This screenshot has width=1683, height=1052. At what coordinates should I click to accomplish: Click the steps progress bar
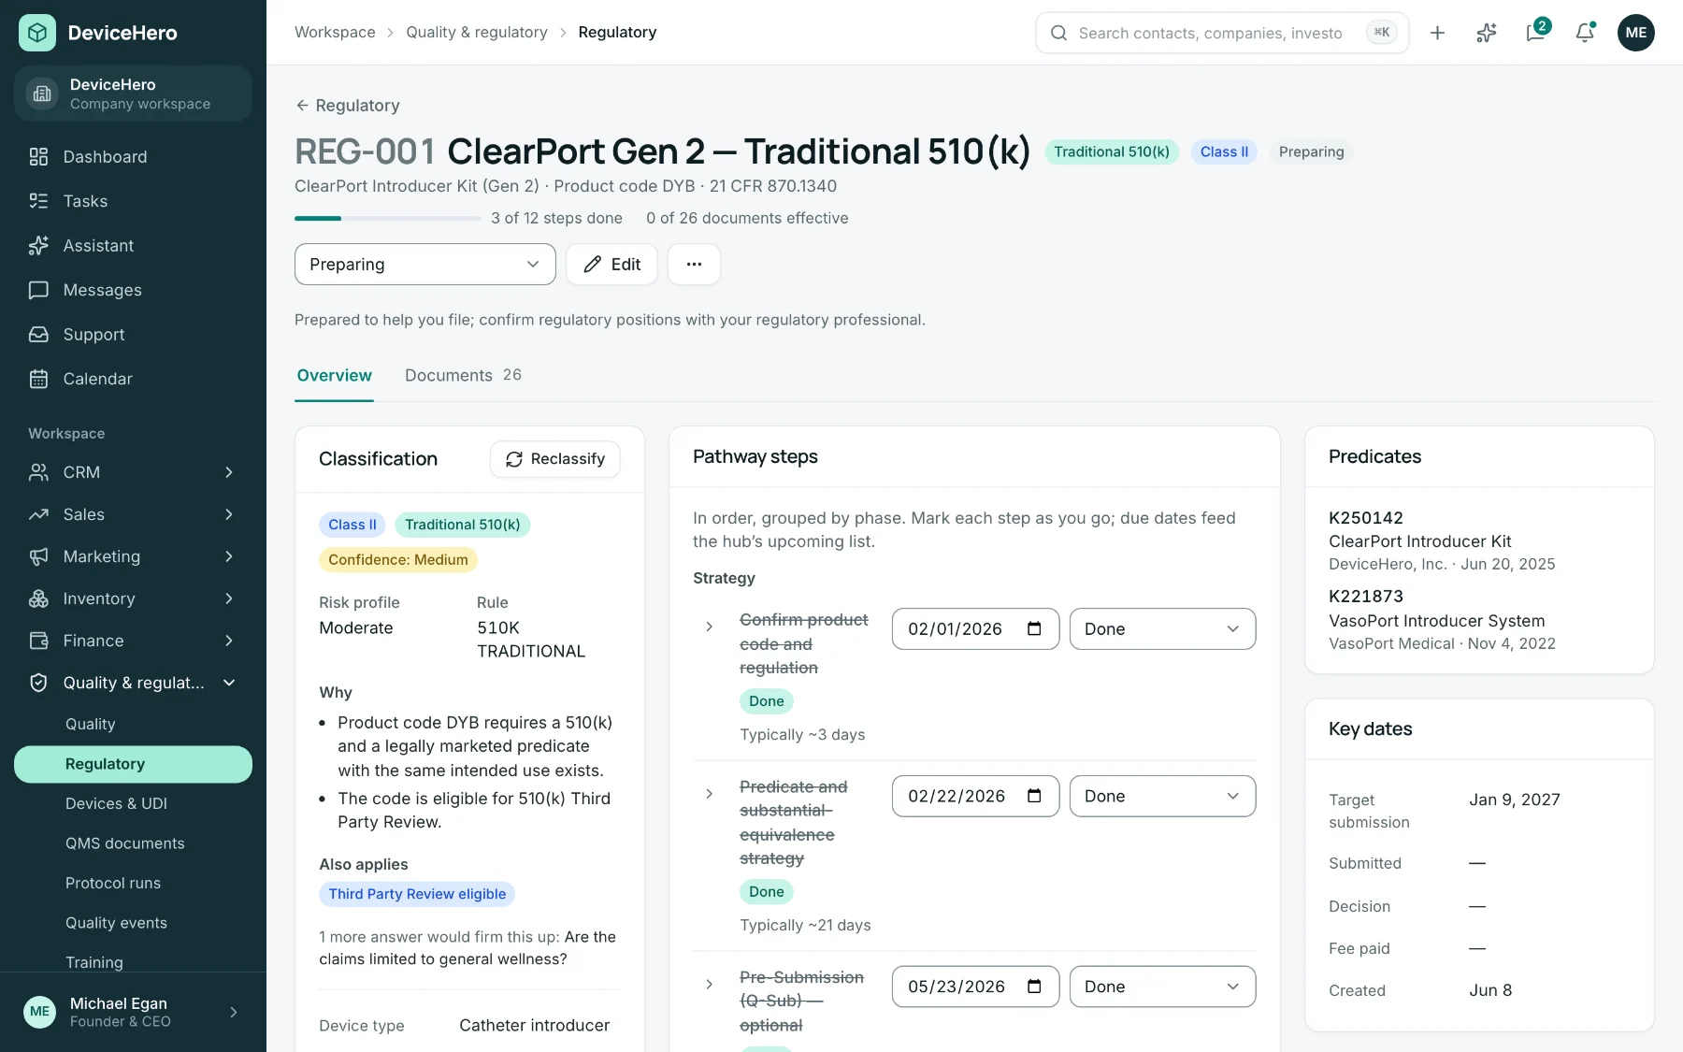tap(388, 218)
